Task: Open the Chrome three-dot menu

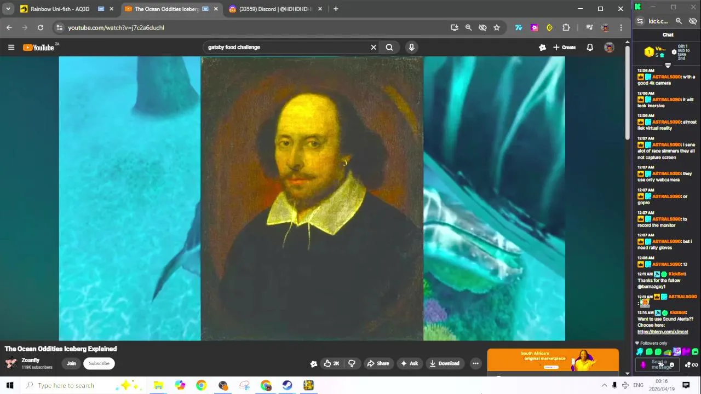Action: pos(620,27)
